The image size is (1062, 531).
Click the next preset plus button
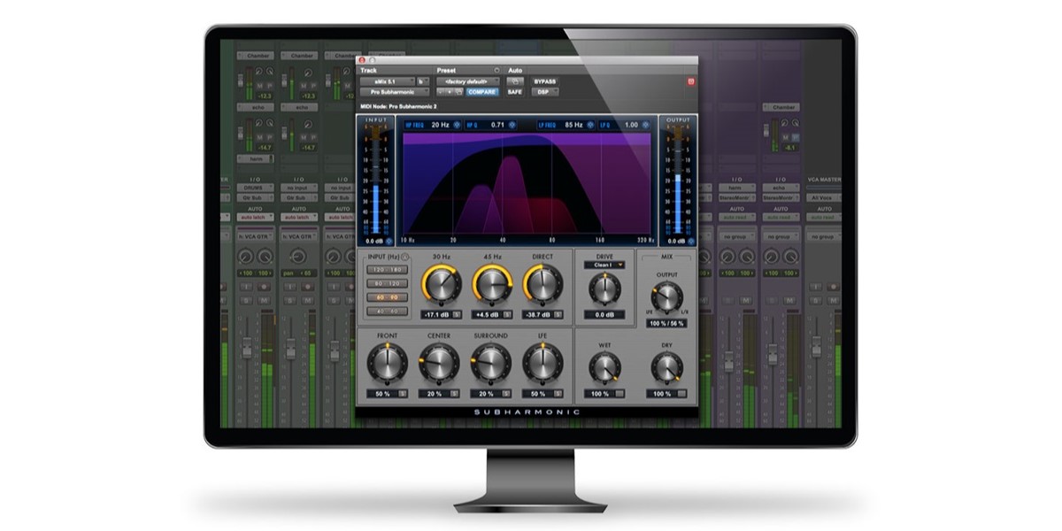(x=451, y=91)
